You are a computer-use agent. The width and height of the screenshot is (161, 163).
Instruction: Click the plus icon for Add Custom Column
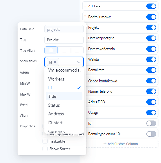(105, 144)
